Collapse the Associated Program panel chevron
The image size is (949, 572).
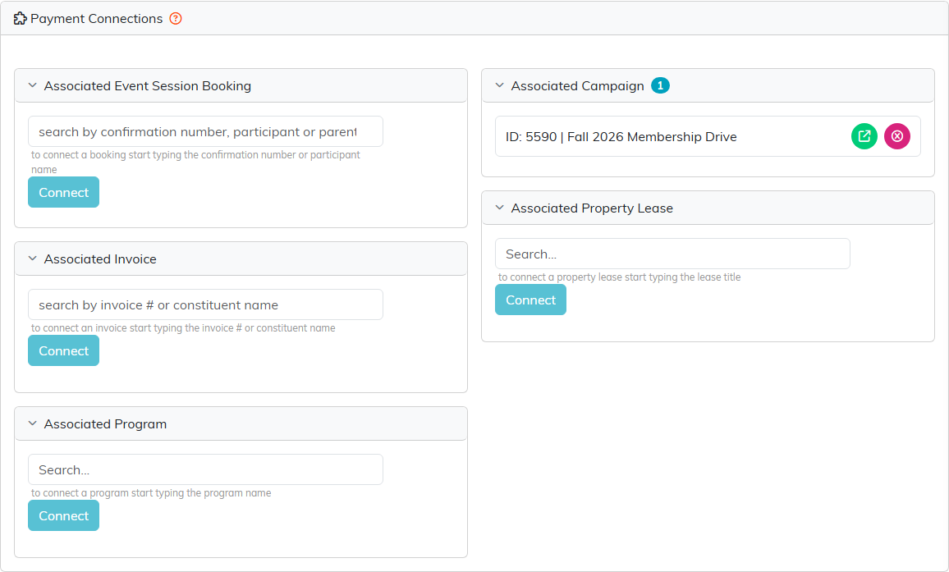coord(33,423)
